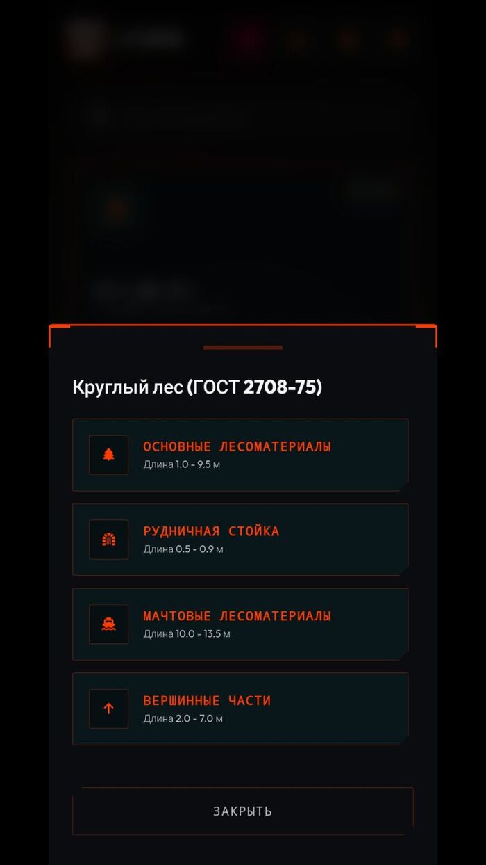Click the 'Круглый лес' sheet heading
Viewport: 486px width, 865px height.
[128, 387]
